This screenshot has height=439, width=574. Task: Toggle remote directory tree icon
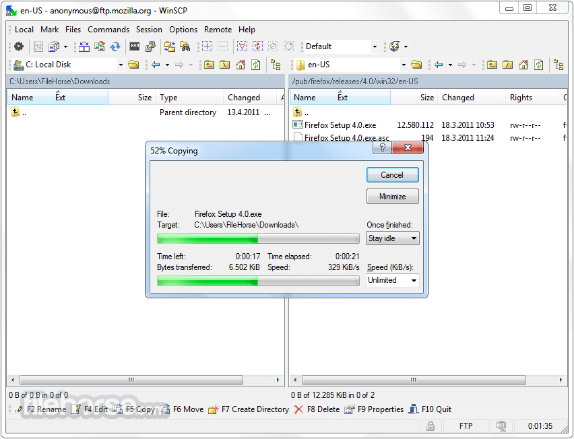coord(559,65)
